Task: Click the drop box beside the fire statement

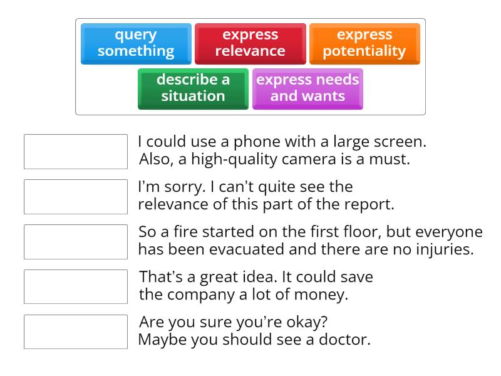Action: click(75, 242)
